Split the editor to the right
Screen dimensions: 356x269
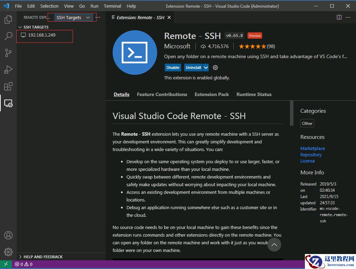[339, 17]
